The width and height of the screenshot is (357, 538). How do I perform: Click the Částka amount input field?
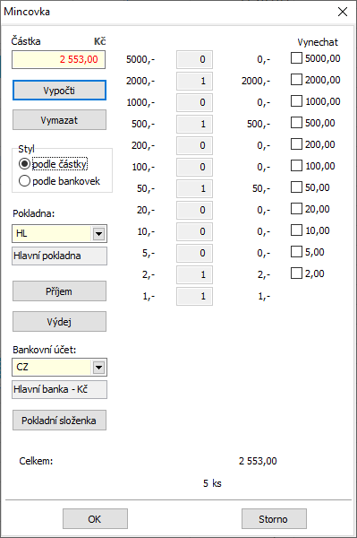(58, 60)
